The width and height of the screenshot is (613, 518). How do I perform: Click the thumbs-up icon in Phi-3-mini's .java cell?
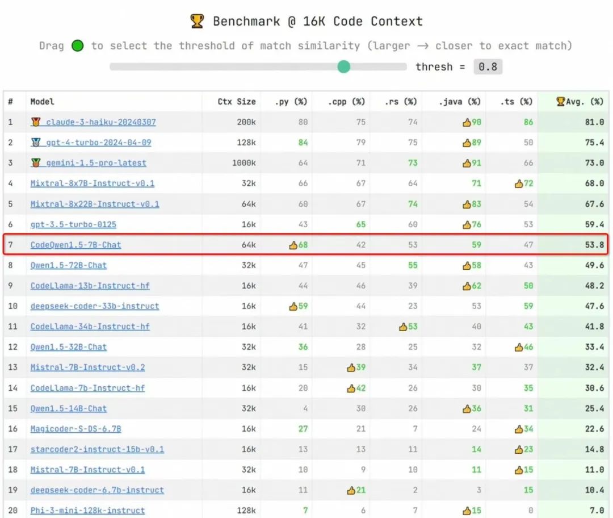(x=467, y=511)
